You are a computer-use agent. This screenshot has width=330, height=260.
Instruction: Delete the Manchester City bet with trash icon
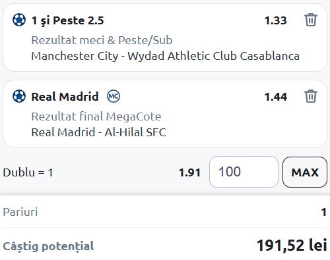[x=311, y=20]
